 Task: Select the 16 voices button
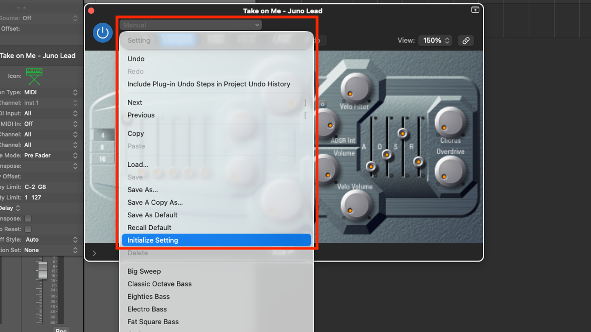[x=103, y=159]
